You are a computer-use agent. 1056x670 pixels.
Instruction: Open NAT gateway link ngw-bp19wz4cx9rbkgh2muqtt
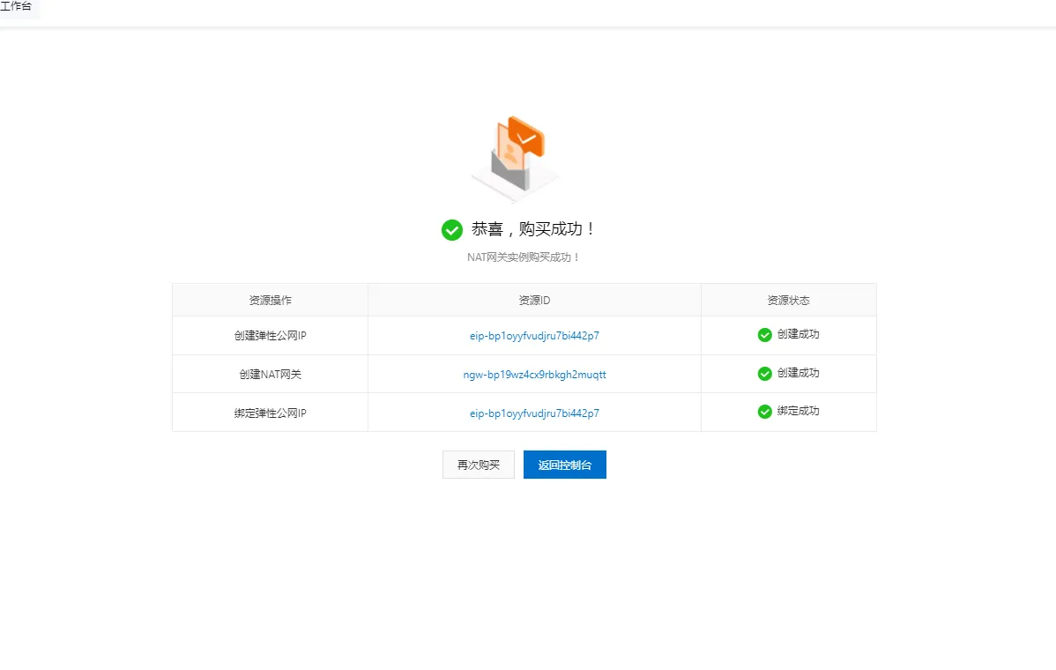coord(533,374)
